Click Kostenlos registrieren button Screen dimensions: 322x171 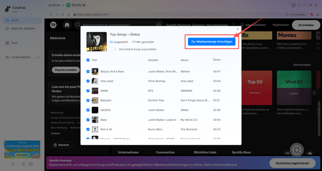click(293, 163)
